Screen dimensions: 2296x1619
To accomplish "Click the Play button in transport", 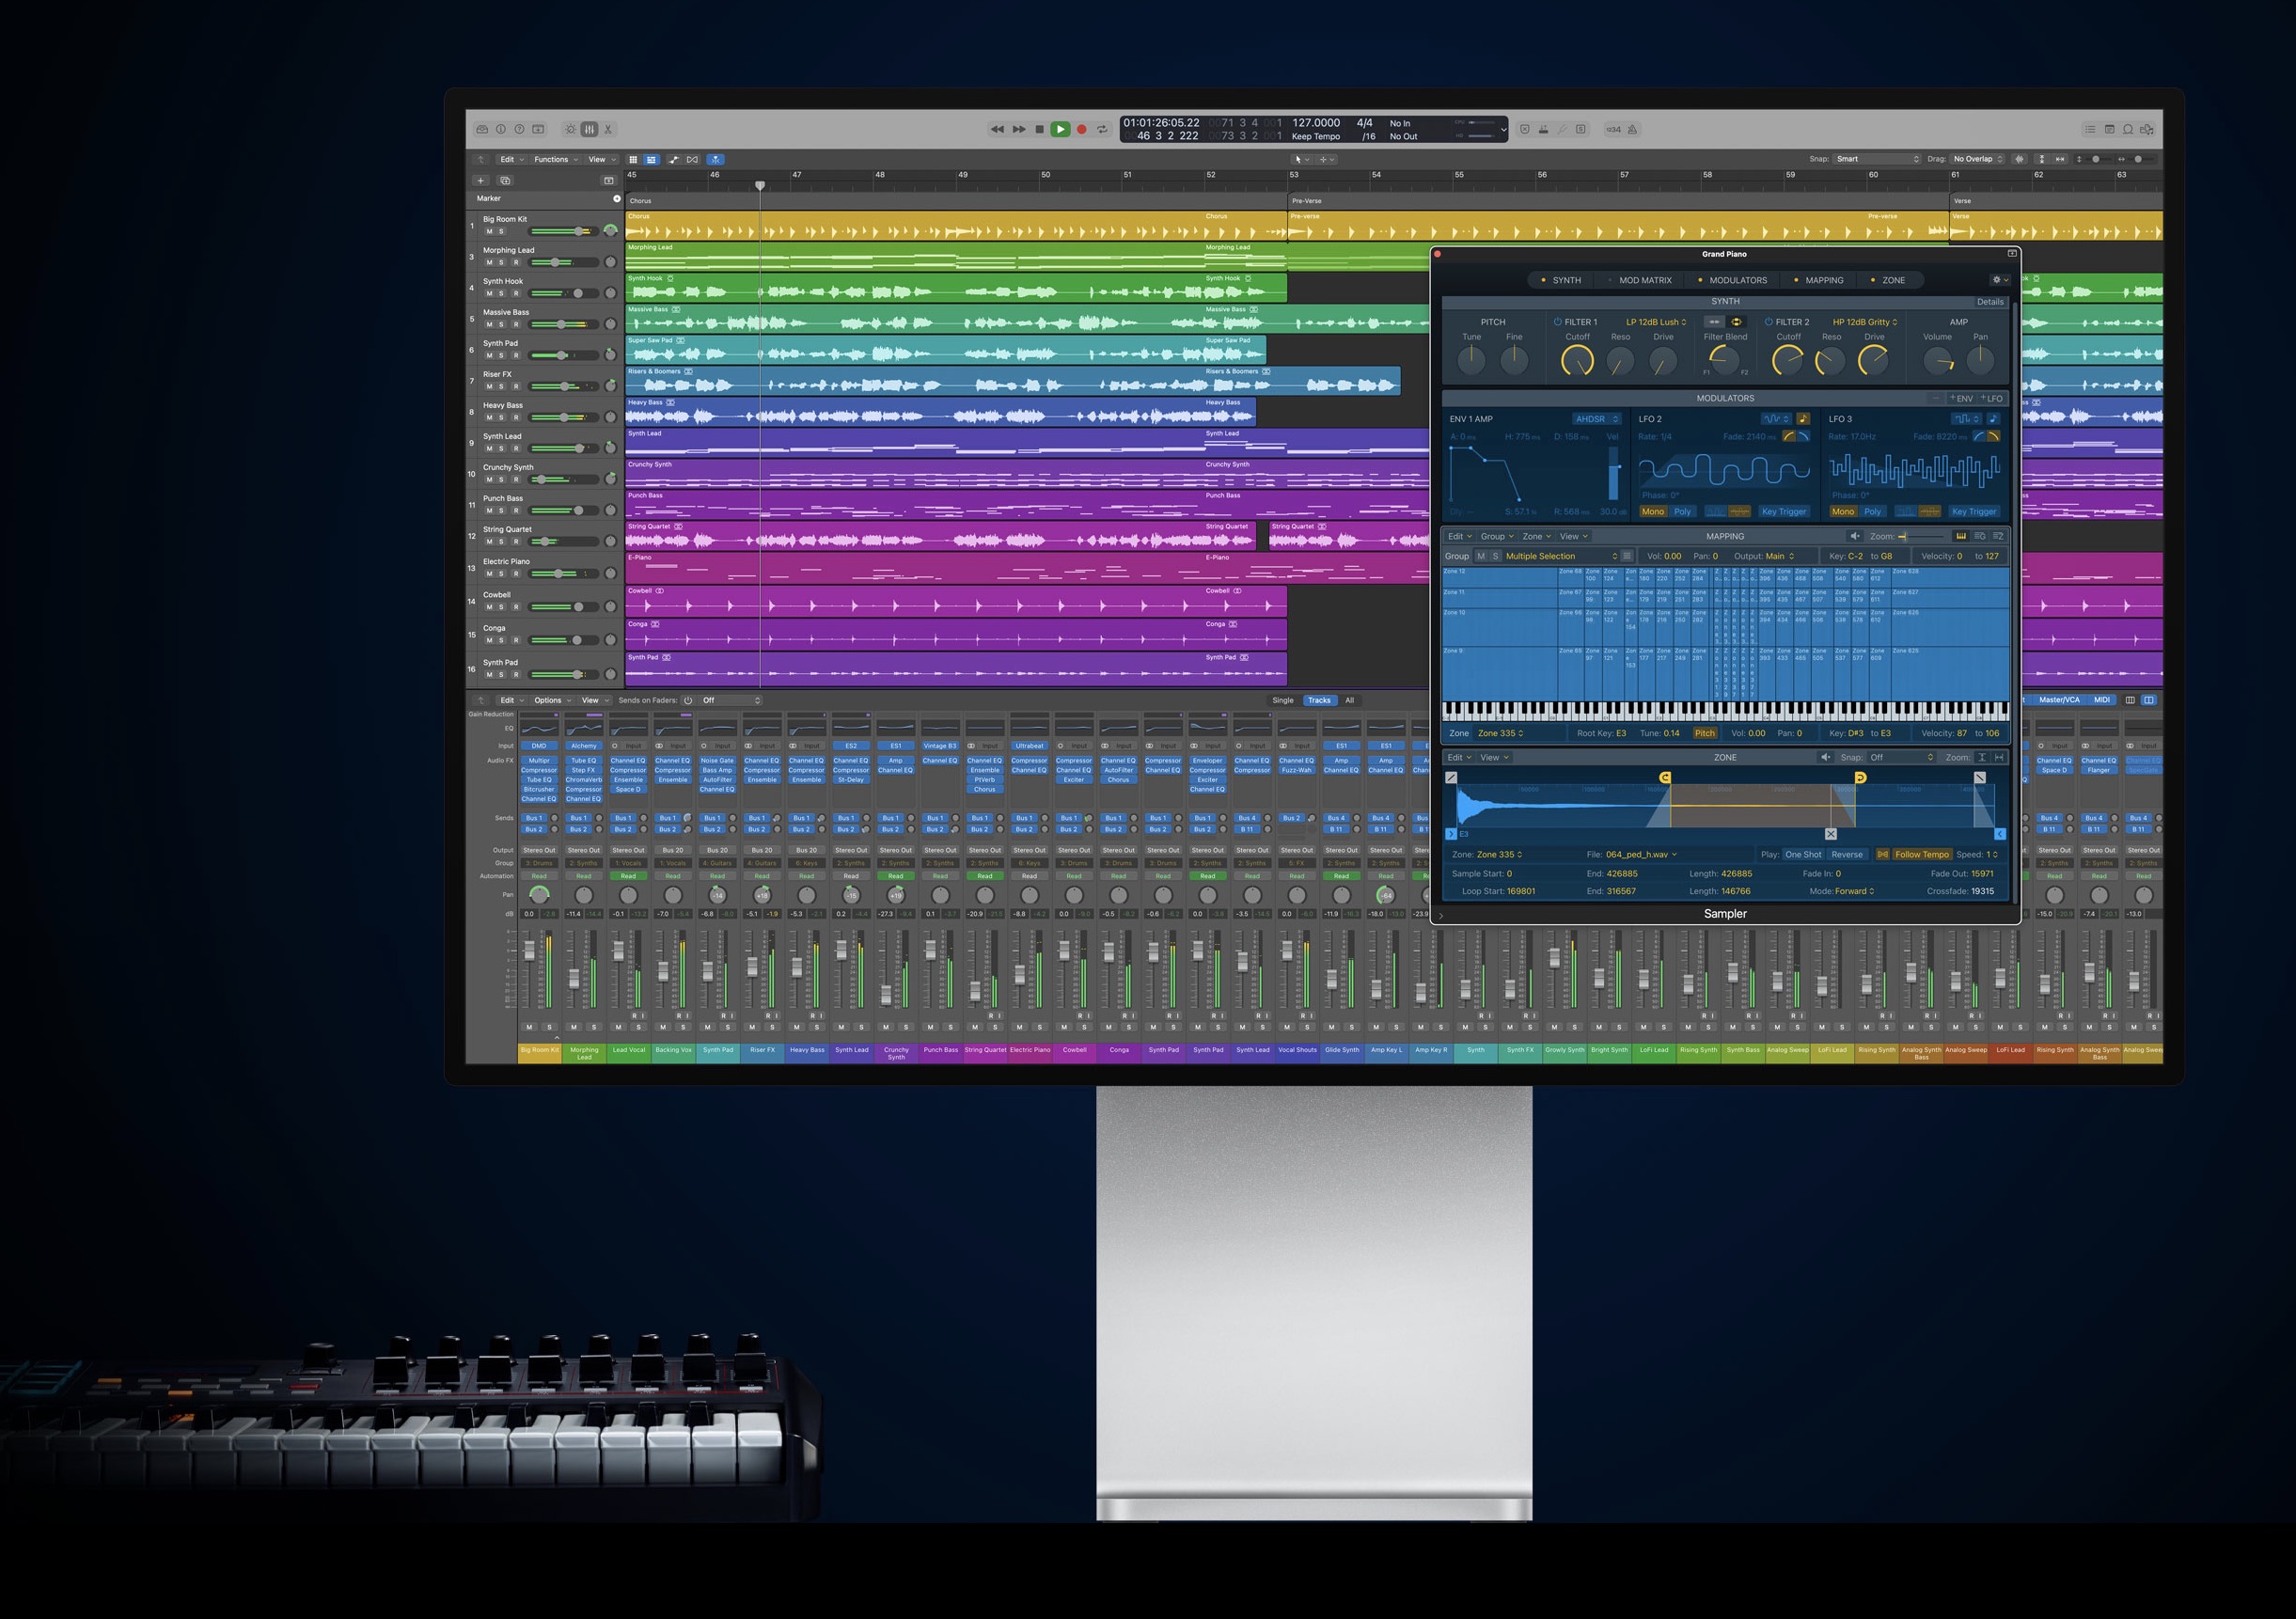I will coord(1060,129).
